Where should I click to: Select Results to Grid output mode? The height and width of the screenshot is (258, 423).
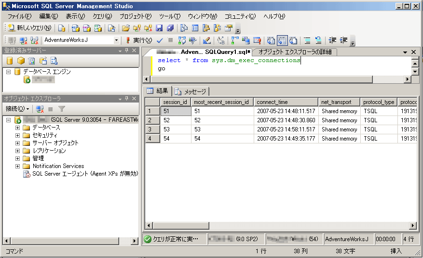click(282, 40)
